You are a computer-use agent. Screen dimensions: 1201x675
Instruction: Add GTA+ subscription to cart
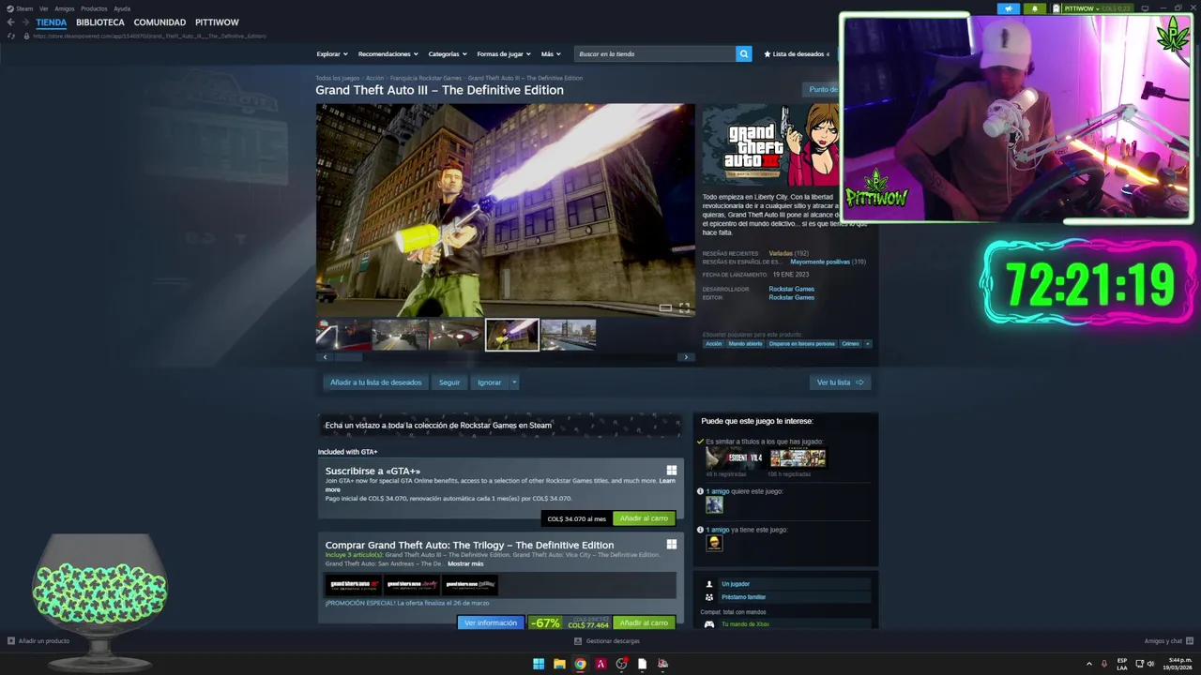tap(644, 518)
